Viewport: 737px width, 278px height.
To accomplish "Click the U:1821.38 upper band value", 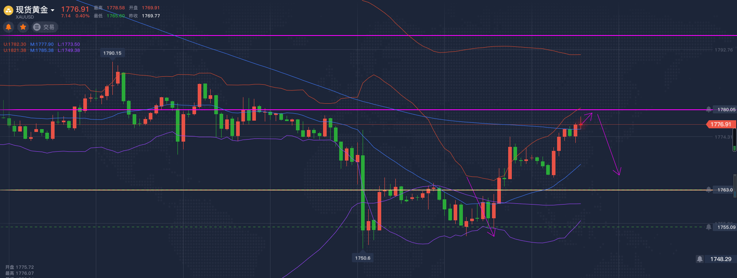I will [15, 50].
